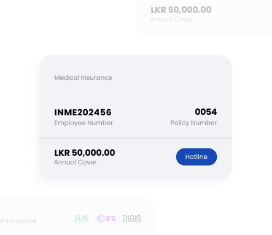The height and width of the screenshot is (235, 272).
Task: Open the Hotline button
Action: 196,156
